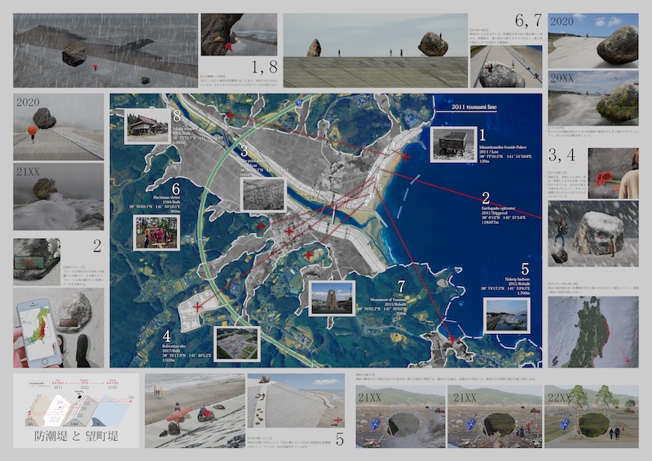This screenshot has width=652, height=461.
Task: Click the red cross marker at Minamisanriku Seaside Palace
Action: 406,156
